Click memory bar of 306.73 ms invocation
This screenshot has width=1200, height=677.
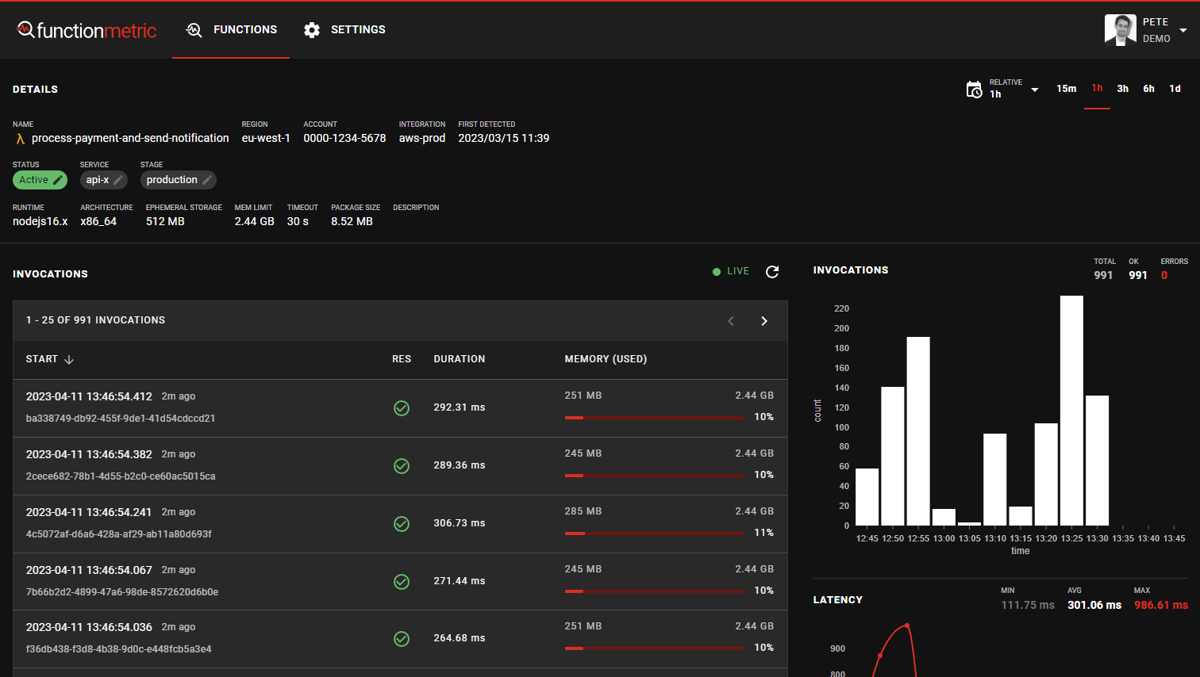pos(655,534)
